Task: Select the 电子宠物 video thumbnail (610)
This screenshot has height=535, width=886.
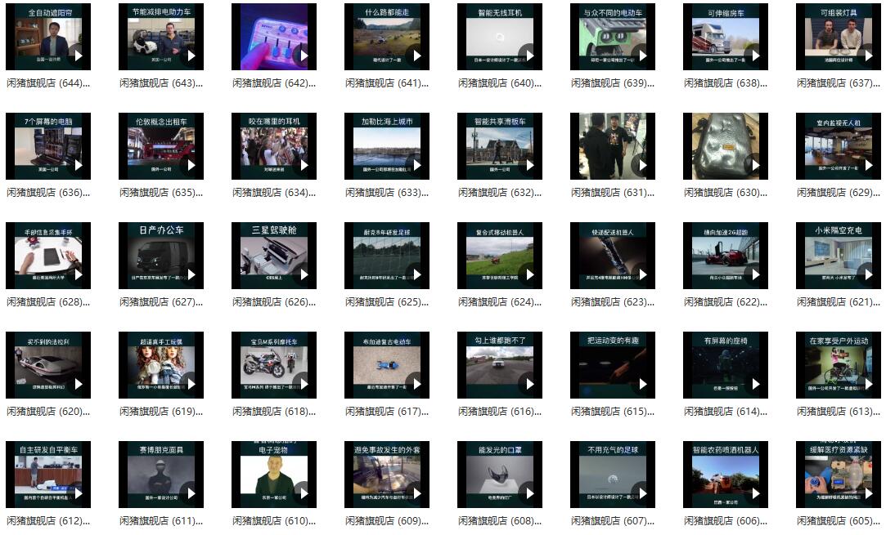Action: (273, 475)
